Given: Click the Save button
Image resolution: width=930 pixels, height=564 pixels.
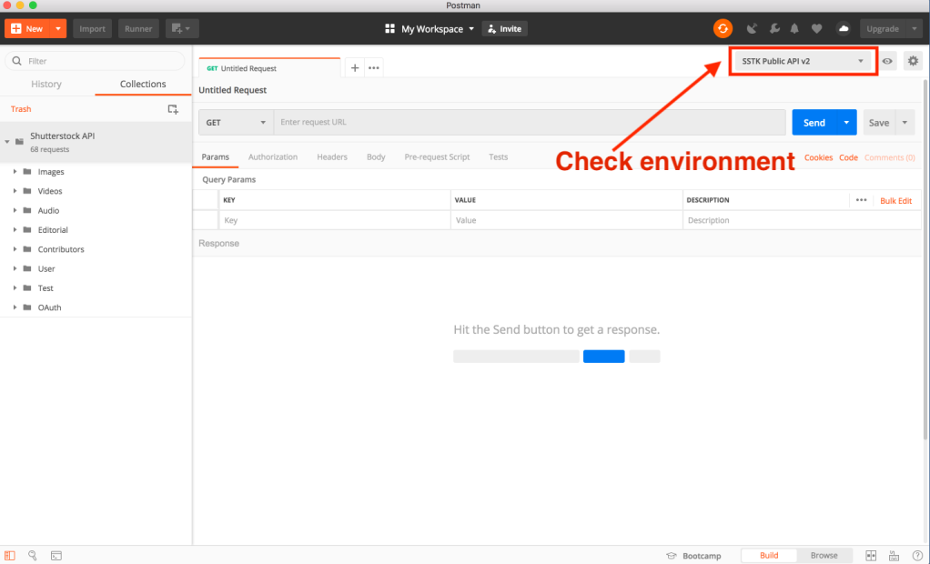Looking at the screenshot, I should 879,122.
